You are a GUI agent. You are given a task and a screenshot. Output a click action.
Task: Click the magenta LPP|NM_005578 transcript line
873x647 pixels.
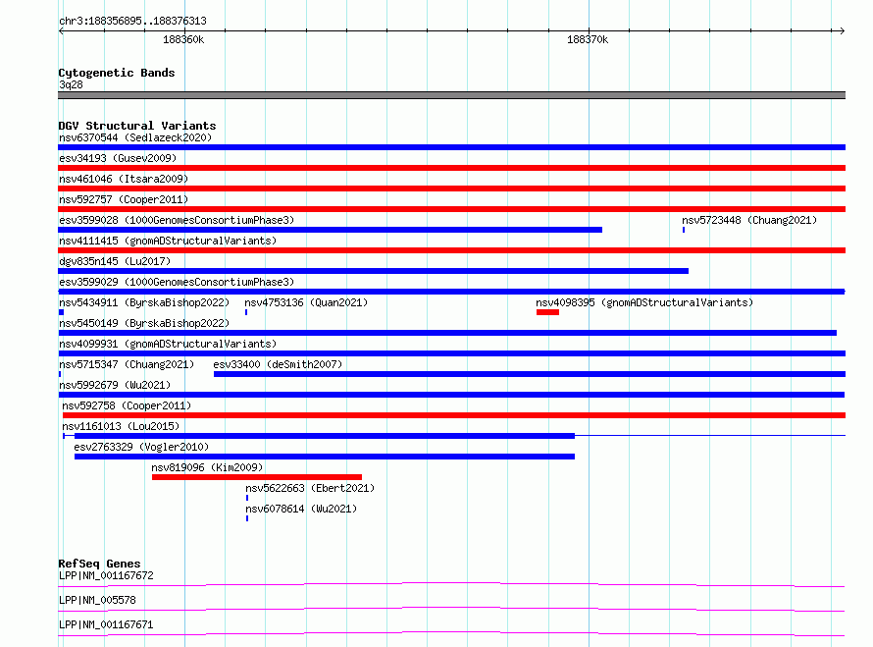(451, 609)
